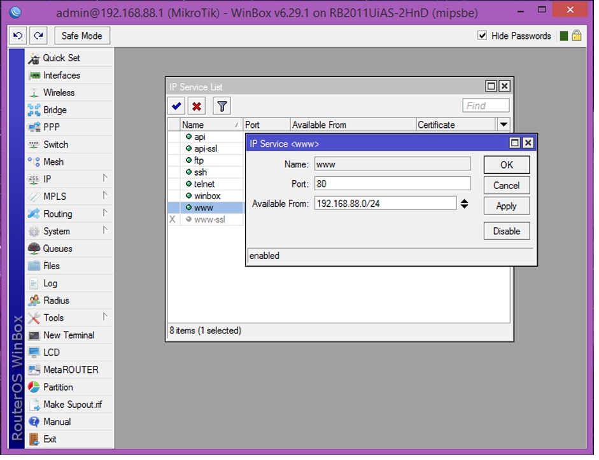Screen dimensions: 599x460
Task: Select the telnet service row
Action: (206, 184)
